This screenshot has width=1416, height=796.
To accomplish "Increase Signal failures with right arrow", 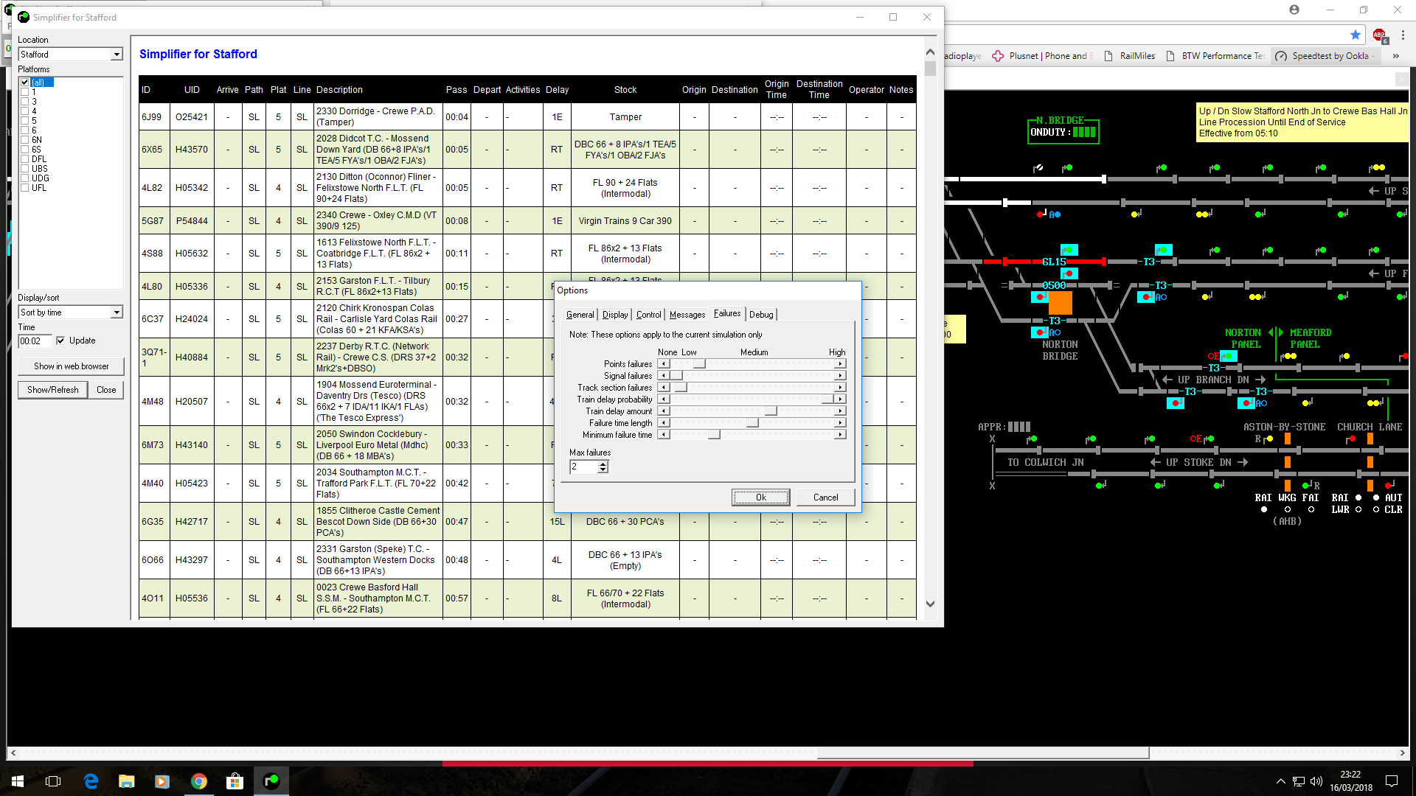I will point(840,376).
